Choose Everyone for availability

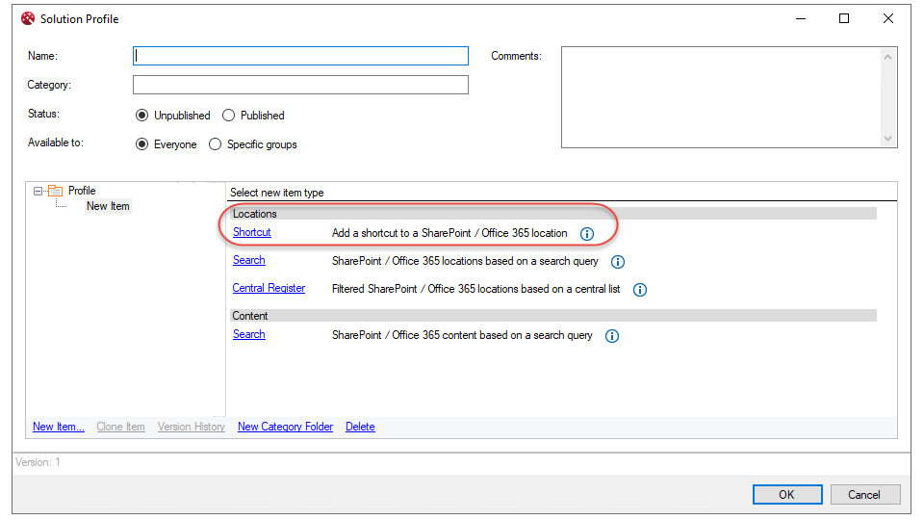pyautogui.click(x=142, y=144)
